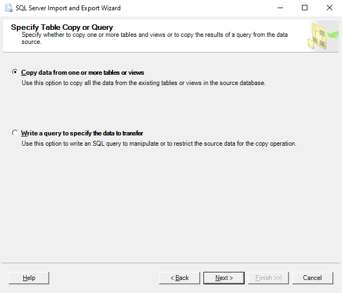Proceed with the Next button
This screenshot has height=293, width=342.
pos(224,278)
